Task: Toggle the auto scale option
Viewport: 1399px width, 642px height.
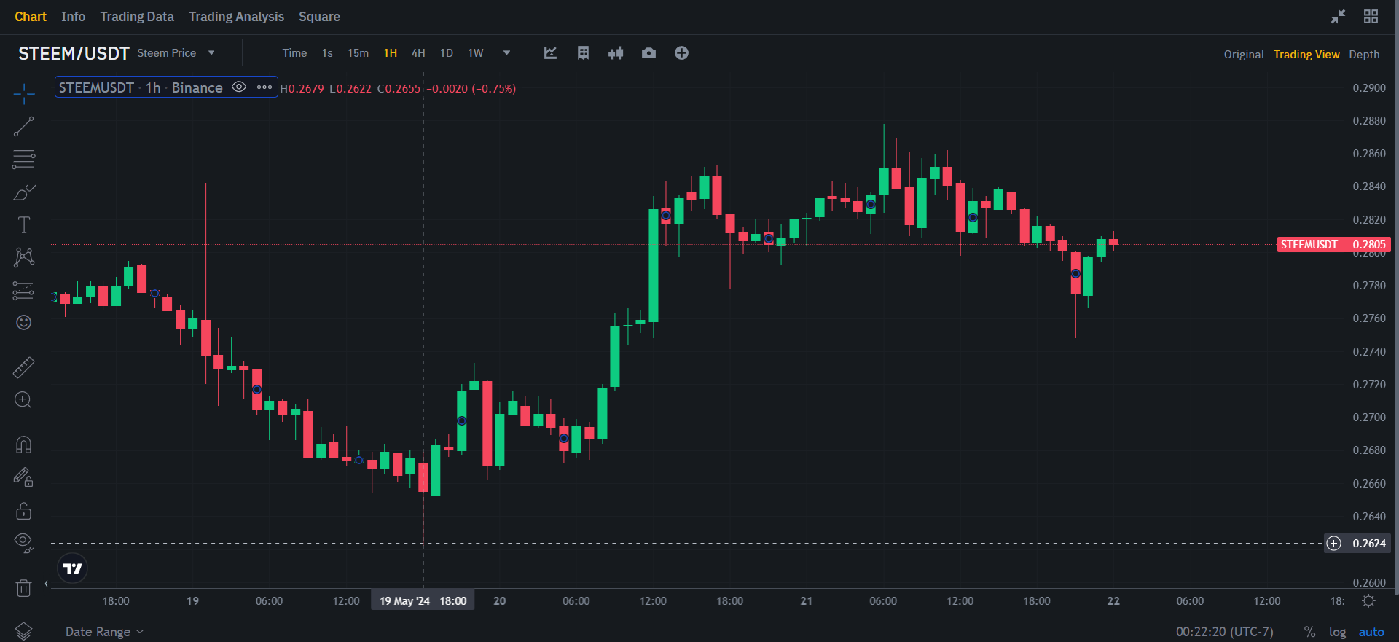Action: (x=1371, y=632)
